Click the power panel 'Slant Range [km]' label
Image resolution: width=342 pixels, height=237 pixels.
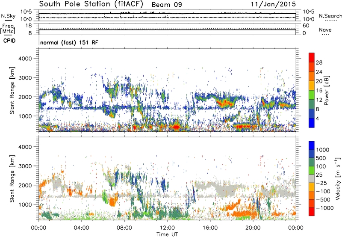click(x=12, y=90)
